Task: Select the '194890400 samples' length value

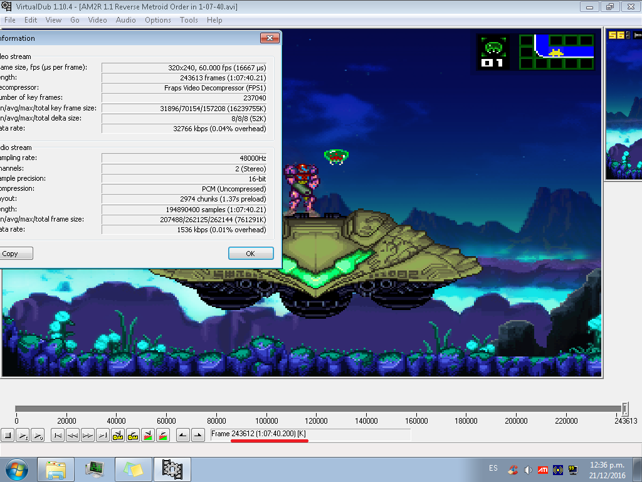Action: 184,210
